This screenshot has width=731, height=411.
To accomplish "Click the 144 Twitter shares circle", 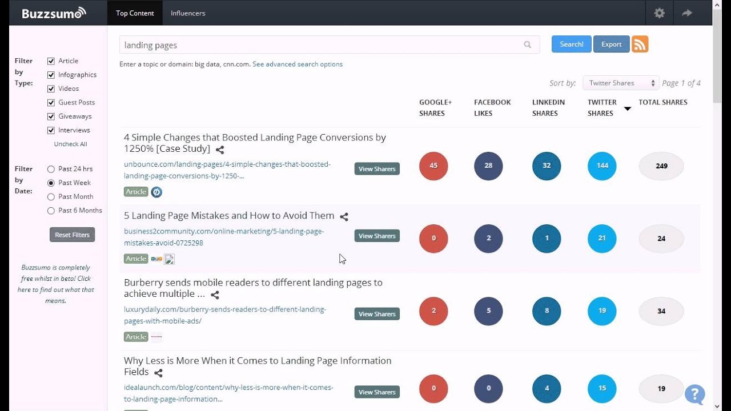I will click(x=602, y=166).
